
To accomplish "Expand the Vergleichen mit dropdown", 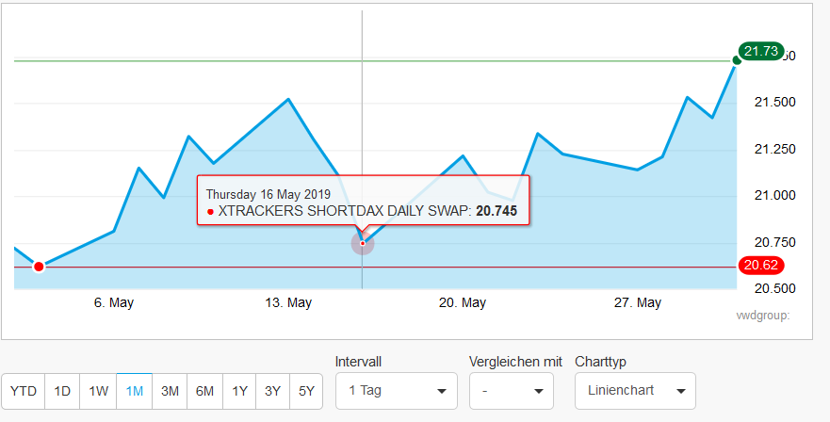I will click(511, 391).
